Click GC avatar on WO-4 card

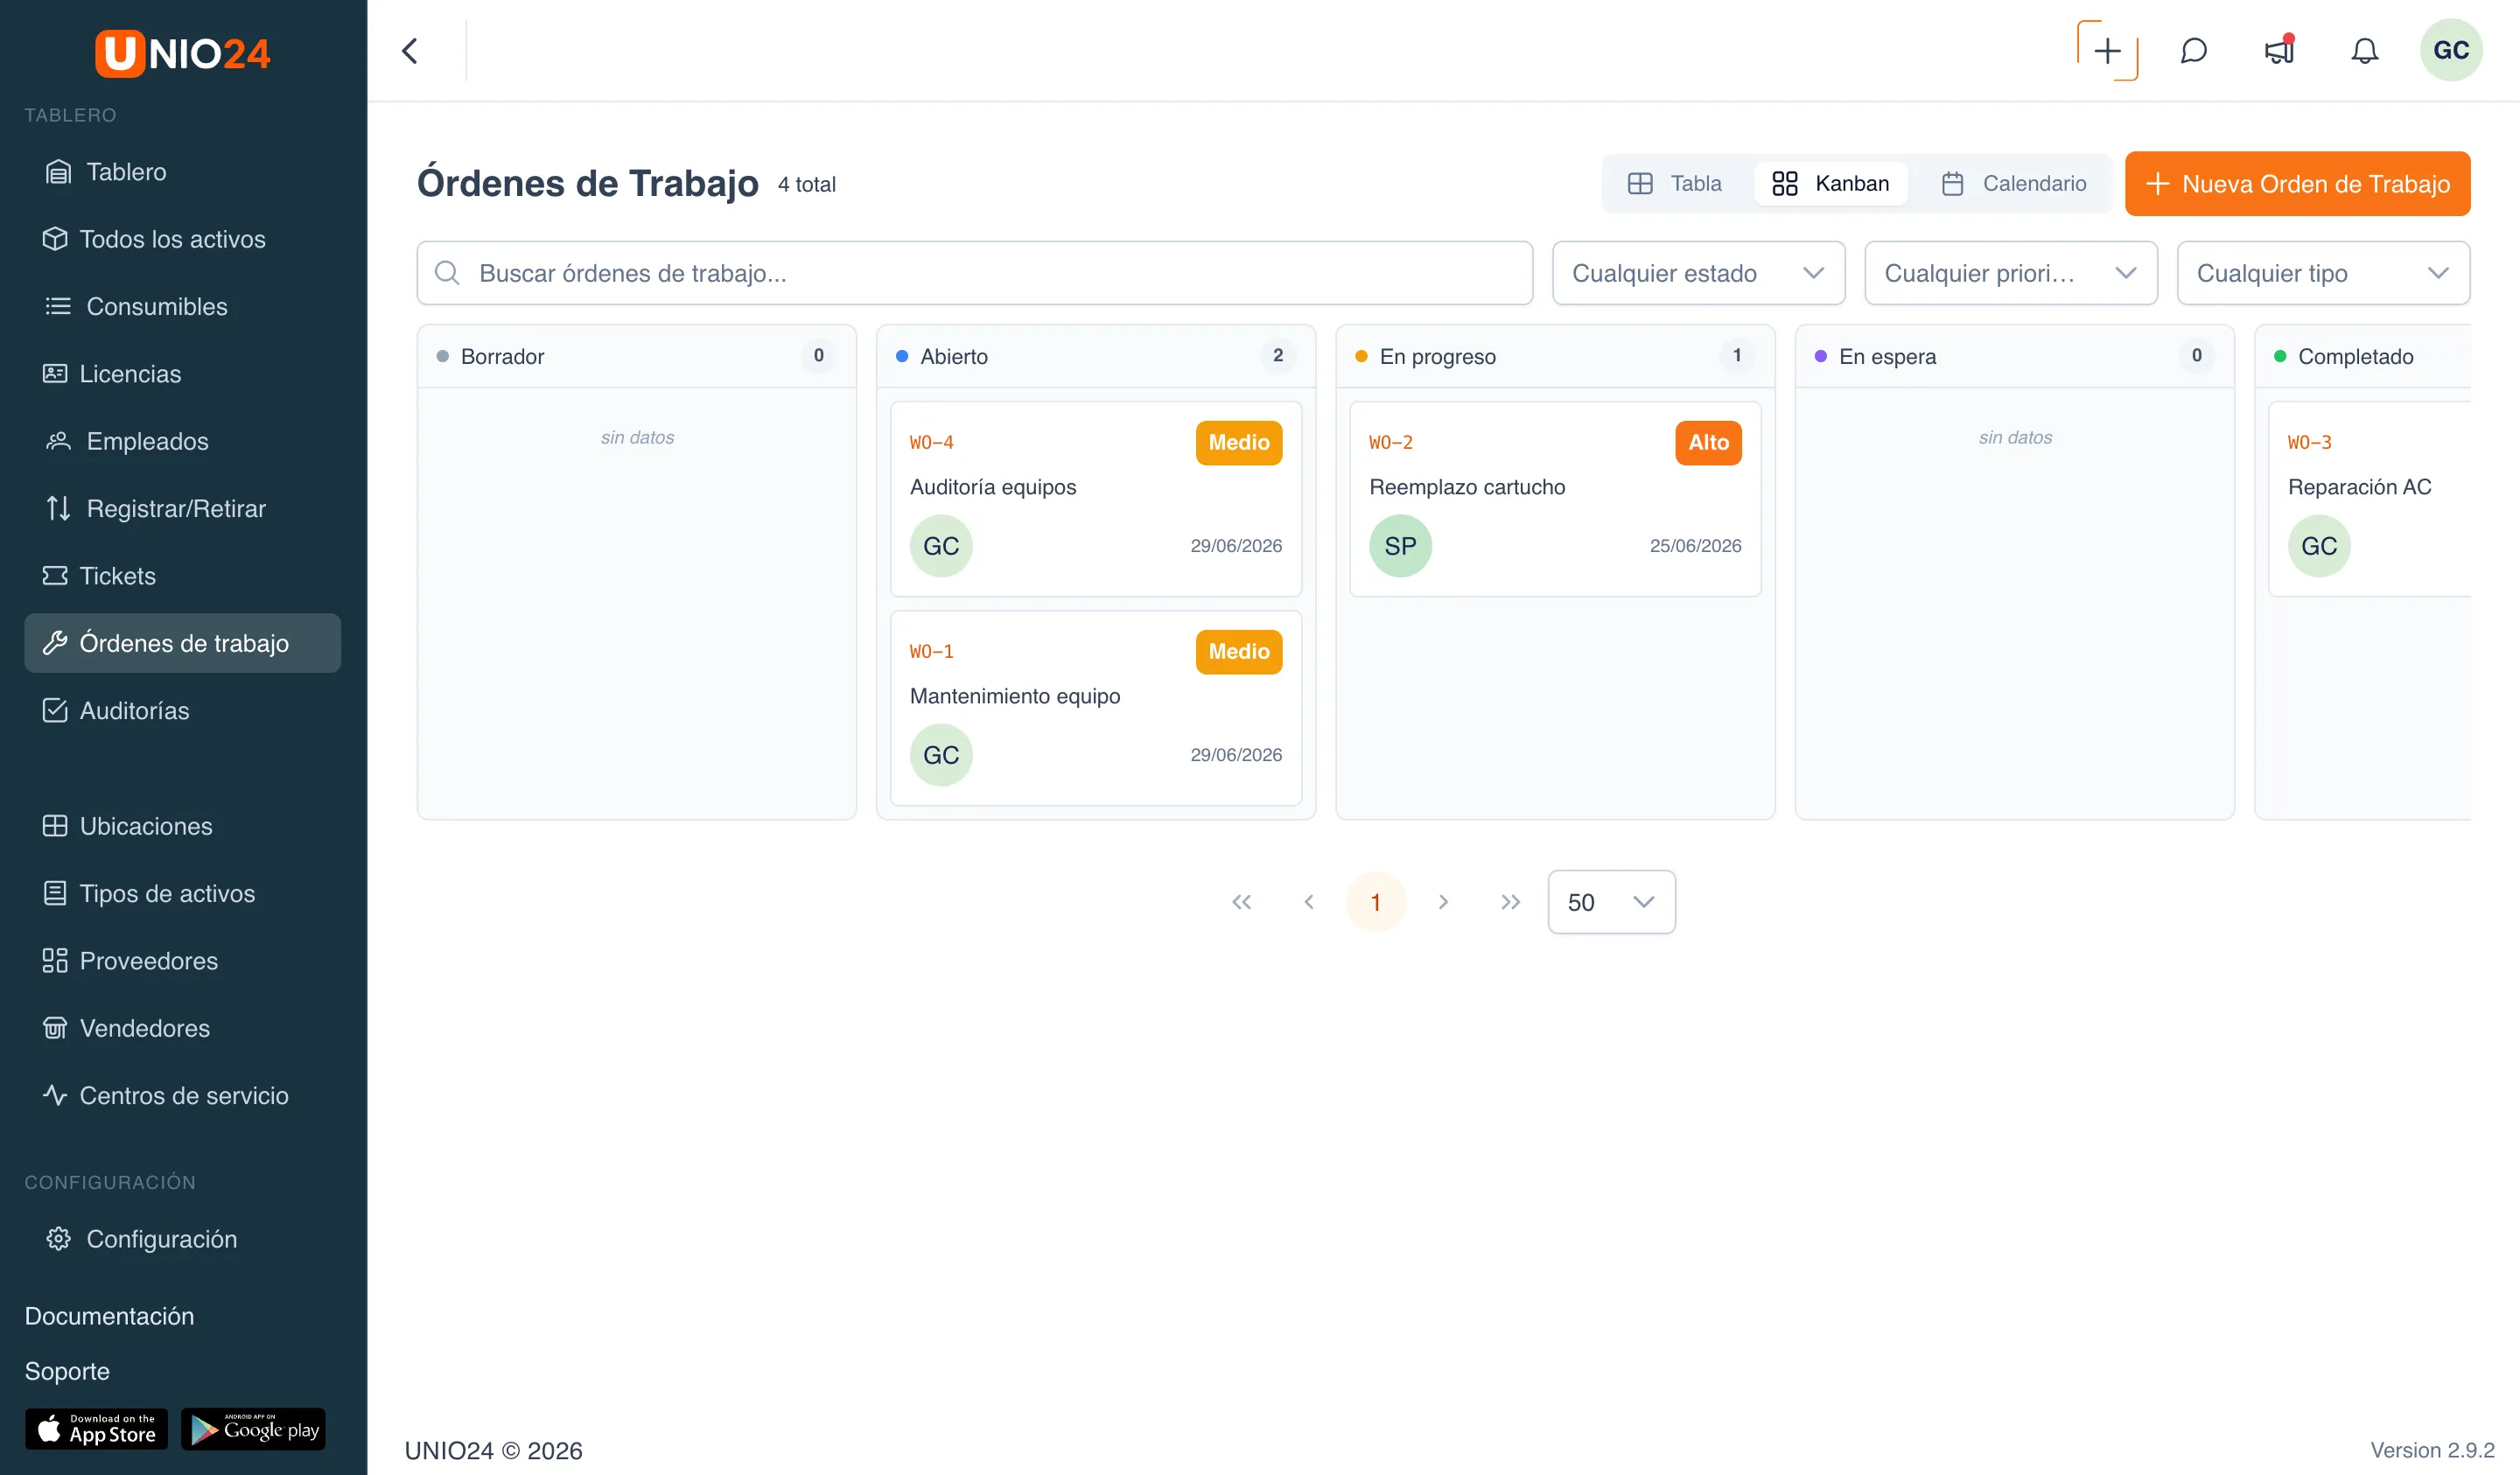coord(941,546)
